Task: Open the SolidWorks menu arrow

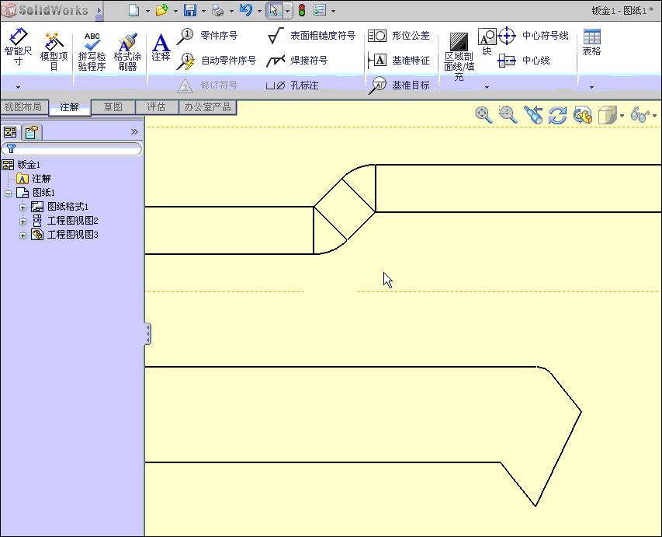Action: pos(99,10)
